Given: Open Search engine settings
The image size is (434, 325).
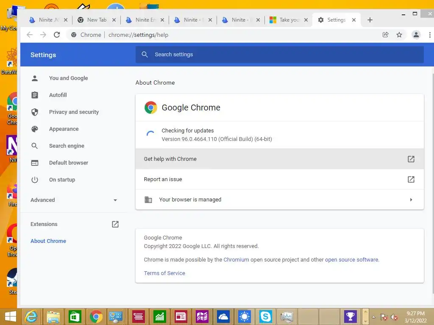Looking at the screenshot, I should (67, 146).
